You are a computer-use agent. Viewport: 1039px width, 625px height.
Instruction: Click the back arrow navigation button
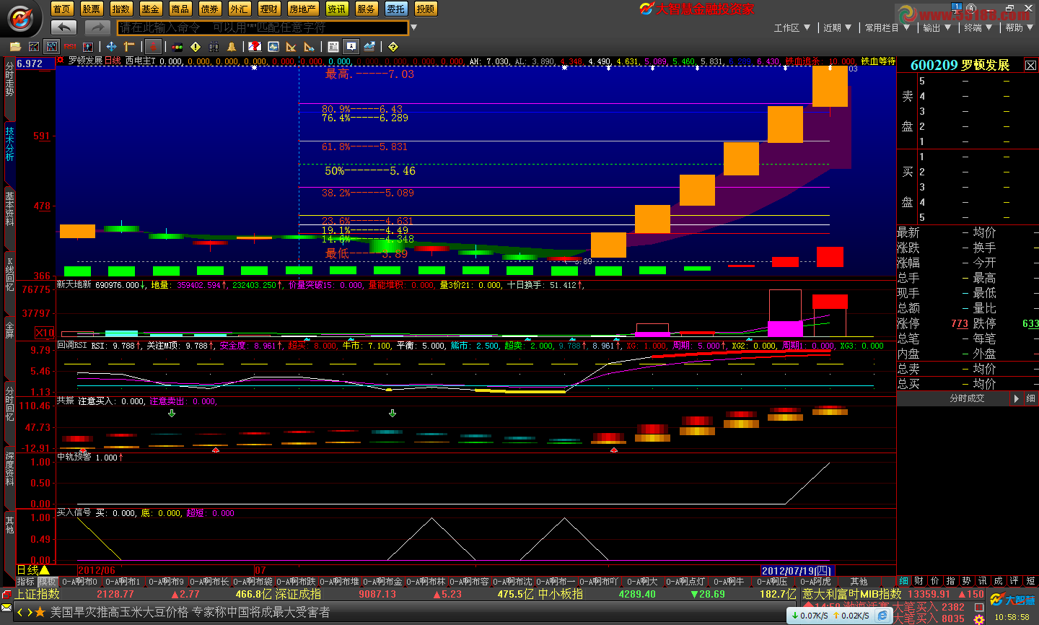point(64,27)
